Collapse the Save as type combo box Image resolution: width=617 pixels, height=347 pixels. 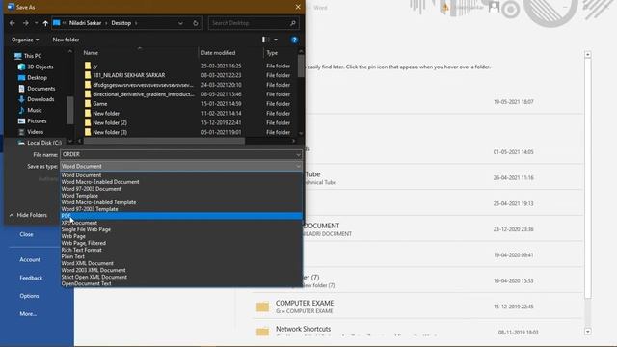pyautogui.click(x=298, y=166)
